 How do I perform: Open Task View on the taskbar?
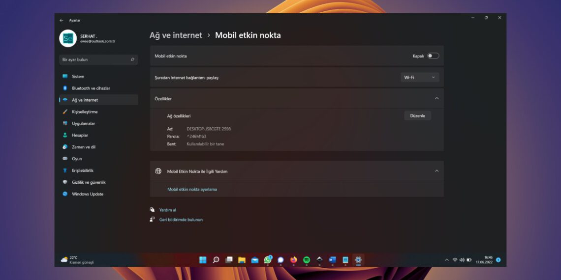click(229, 260)
